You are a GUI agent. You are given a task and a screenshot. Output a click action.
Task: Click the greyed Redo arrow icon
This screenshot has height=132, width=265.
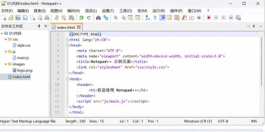click(x=89, y=18)
